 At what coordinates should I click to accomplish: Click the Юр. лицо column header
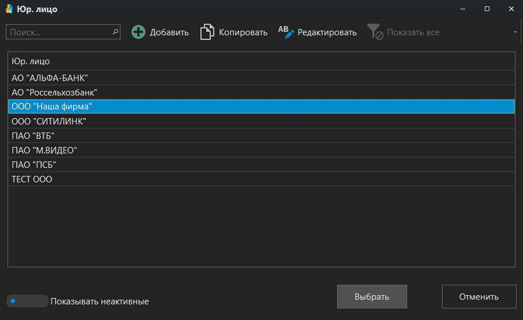click(x=261, y=61)
